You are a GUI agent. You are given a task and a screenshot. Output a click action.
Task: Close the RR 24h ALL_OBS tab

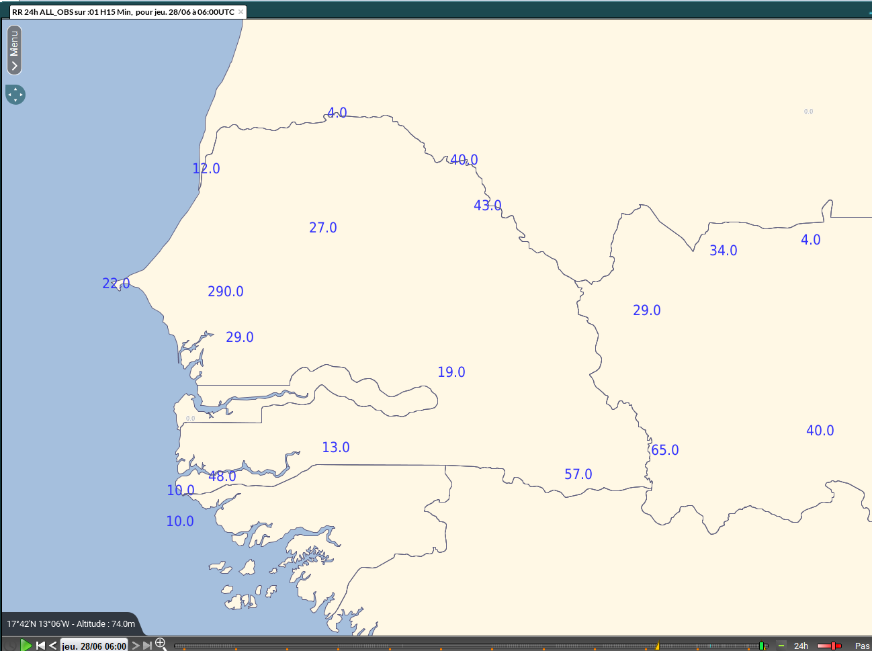tap(241, 12)
